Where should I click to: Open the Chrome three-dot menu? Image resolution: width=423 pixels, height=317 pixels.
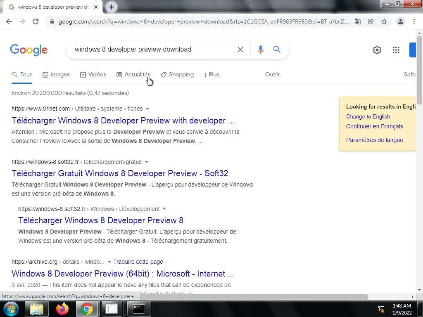click(x=414, y=21)
